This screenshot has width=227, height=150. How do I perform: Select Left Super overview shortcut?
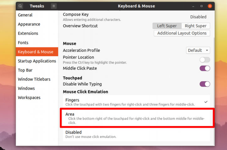167,26
